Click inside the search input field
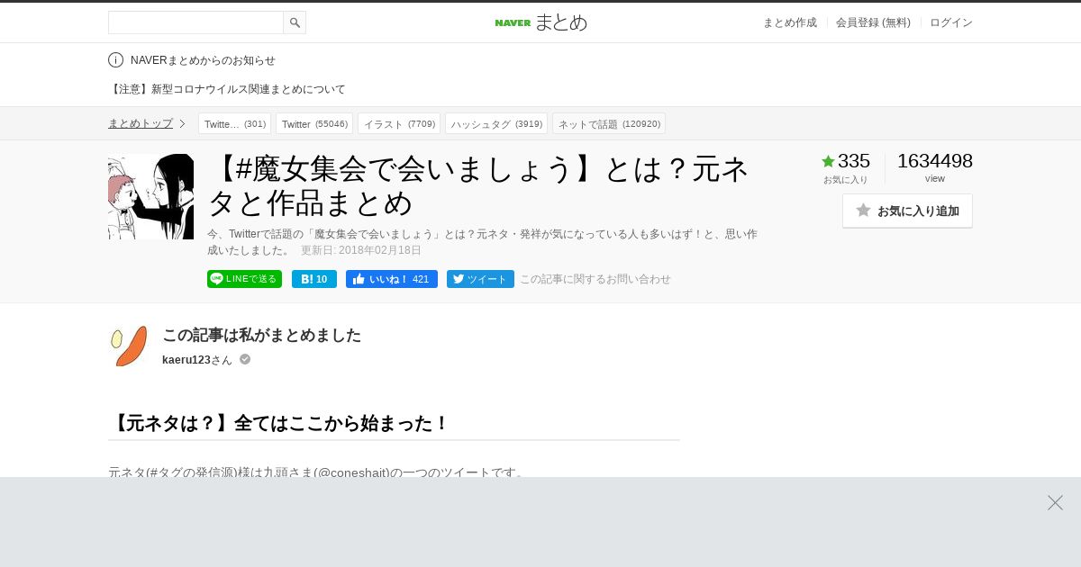This screenshot has height=567, width=1081. pos(195,22)
